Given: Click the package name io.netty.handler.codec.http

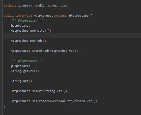Looking at the screenshot, I should (x=42, y=6).
